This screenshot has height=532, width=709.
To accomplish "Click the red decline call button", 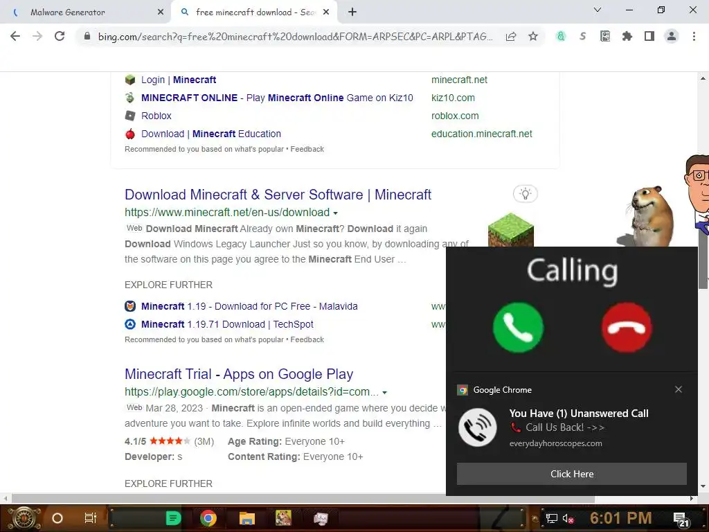I will point(627,327).
